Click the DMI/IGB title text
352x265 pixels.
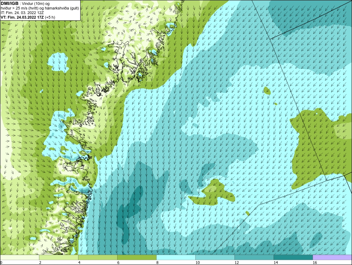point(10,4)
